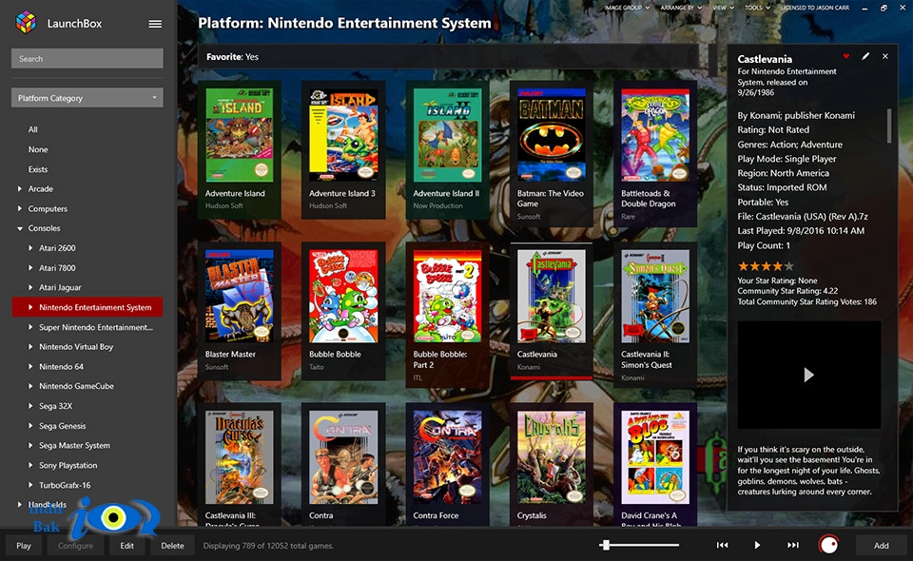The width and height of the screenshot is (913, 561).
Task: Click the LaunchBox cube logo
Action: tap(26, 23)
